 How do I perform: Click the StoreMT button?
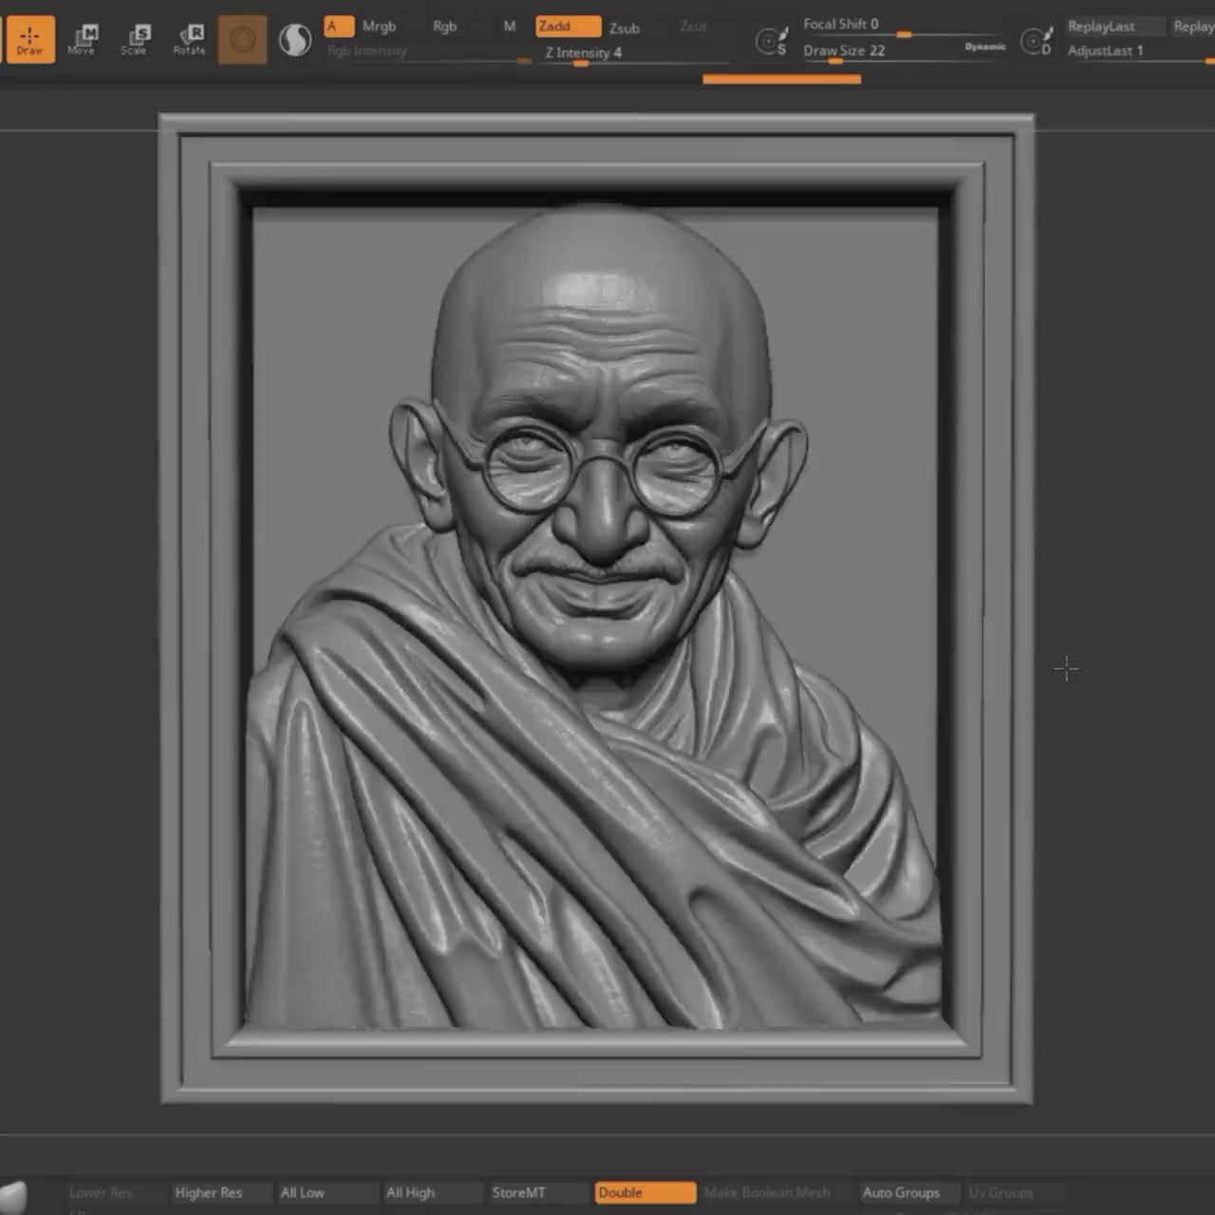[x=538, y=1192]
